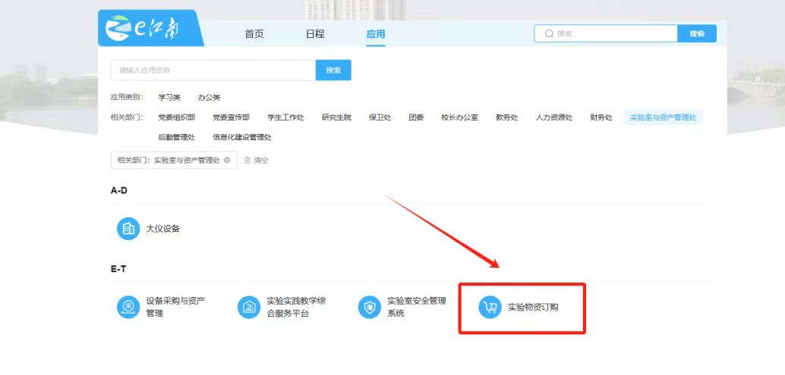785x375 pixels.
Task: Open the 设备采购与资产管理 app icon
Action: coord(128,307)
